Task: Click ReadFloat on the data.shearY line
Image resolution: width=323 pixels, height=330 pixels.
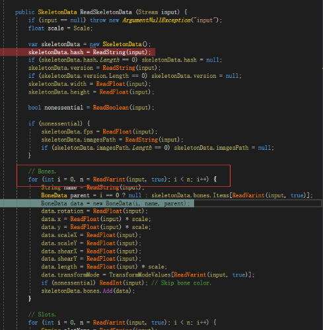Action: tap(101, 259)
